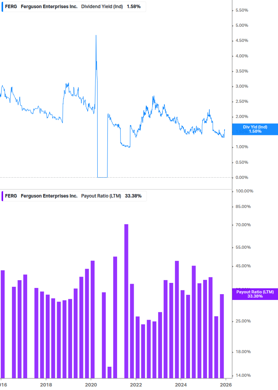This screenshot has width=278, height=390.
Task: Click the 3.00% dividend yield axis label
Action: click(242, 86)
